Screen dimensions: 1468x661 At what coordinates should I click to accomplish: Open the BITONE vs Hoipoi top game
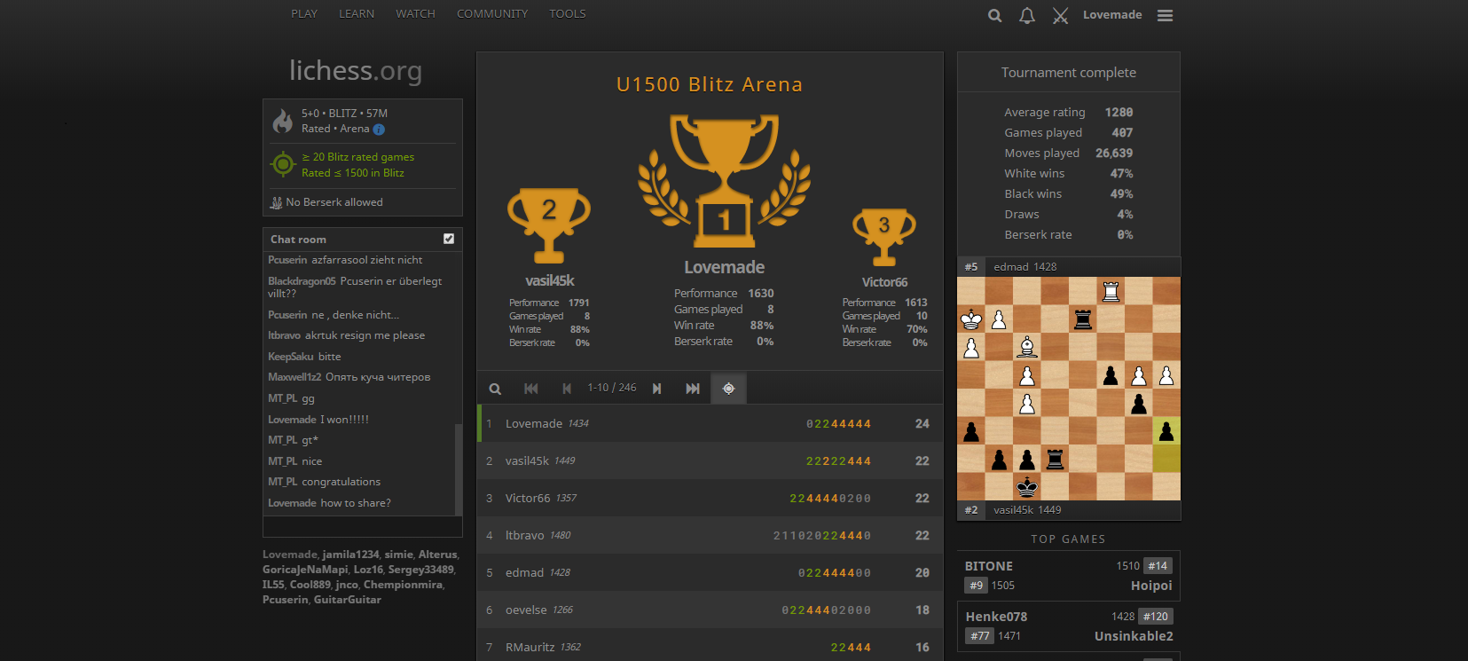1069,575
